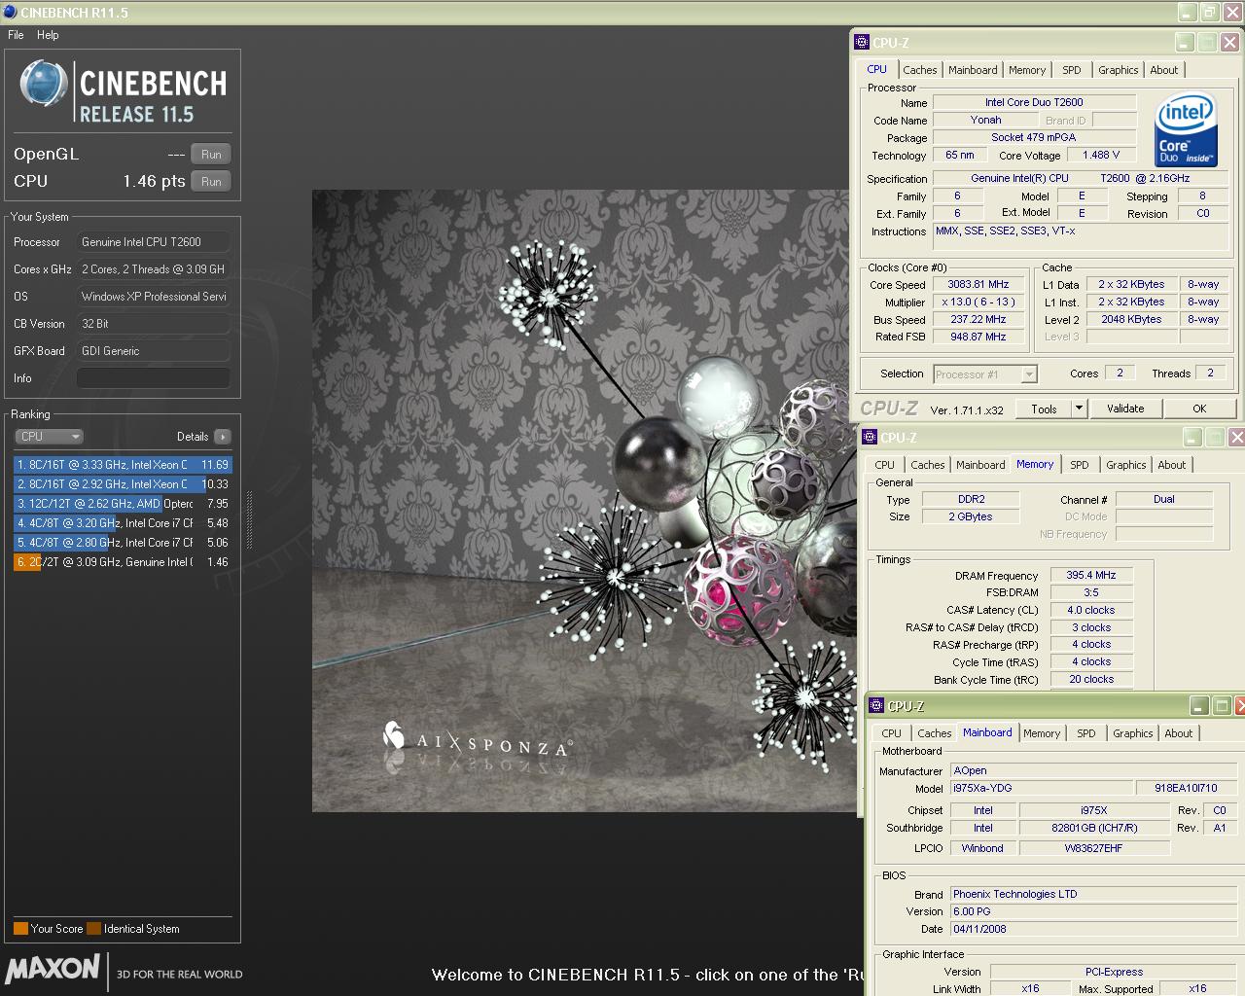Minimize the bottom CPU-Z window

pyautogui.click(x=1199, y=706)
